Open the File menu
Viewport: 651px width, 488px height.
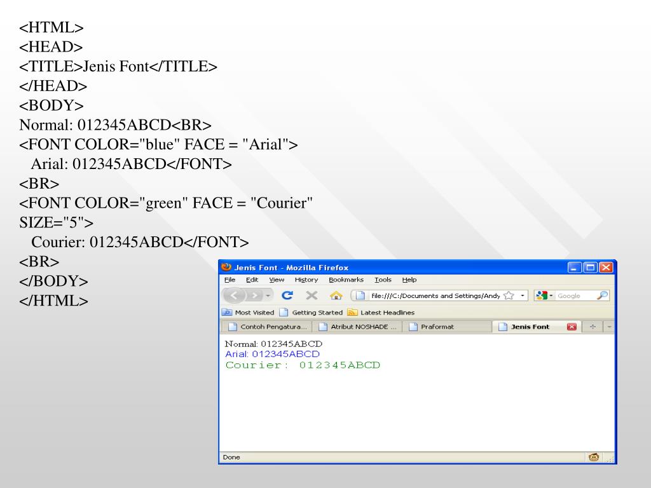pyautogui.click(x=230, y=280)
